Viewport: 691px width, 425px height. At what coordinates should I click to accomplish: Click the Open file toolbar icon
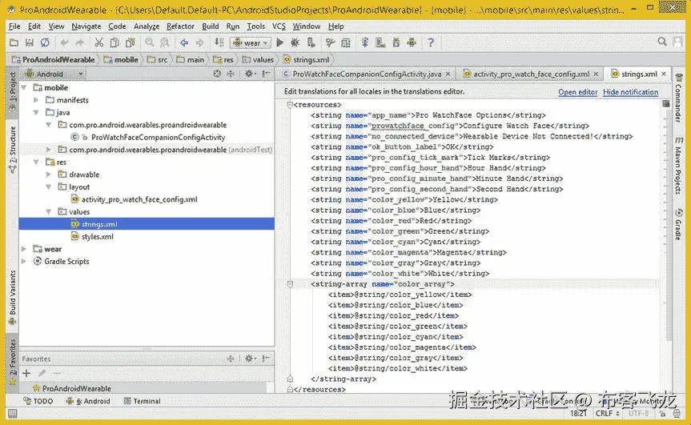14,42
